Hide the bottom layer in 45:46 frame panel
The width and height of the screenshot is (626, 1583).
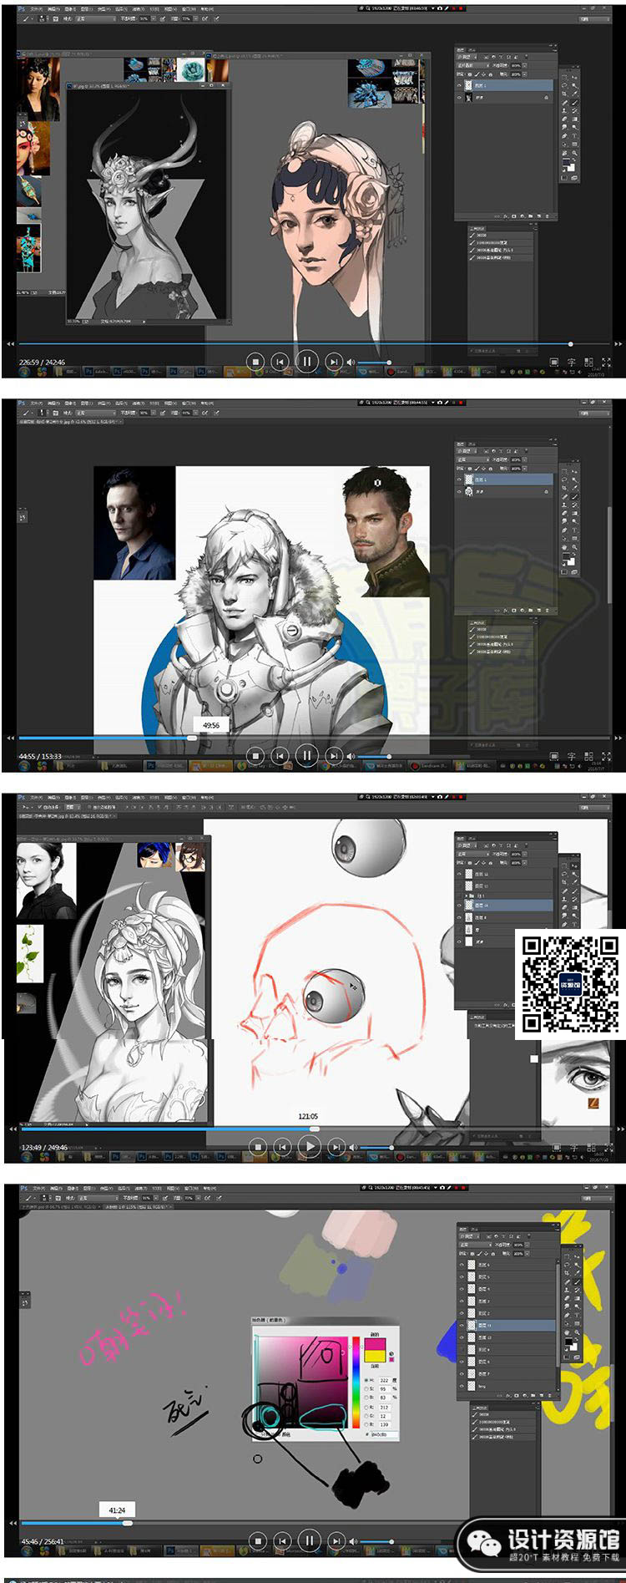462,1386
